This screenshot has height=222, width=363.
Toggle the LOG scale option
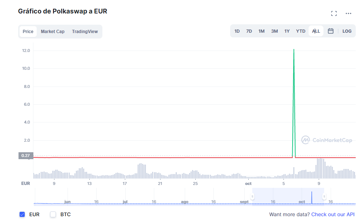(x=347, y=31)
